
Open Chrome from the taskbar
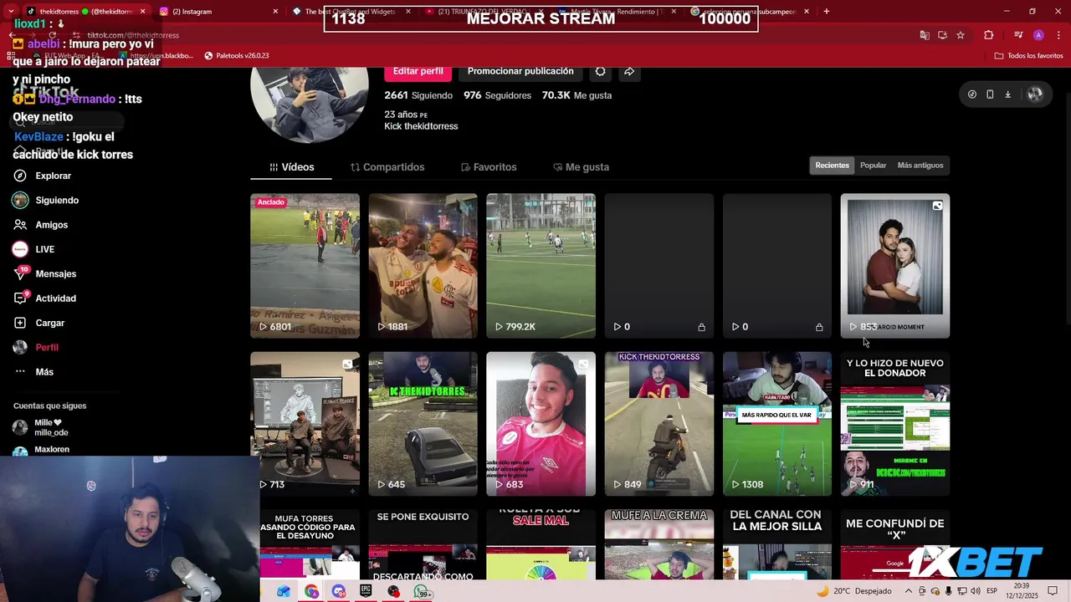pyautogui.click(x=311, y=591)
